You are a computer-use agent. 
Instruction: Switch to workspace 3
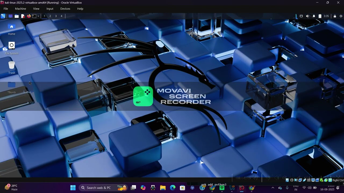tap(56, 16)
